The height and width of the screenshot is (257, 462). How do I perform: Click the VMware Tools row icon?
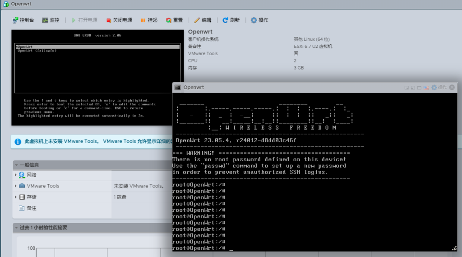point(22,186)
